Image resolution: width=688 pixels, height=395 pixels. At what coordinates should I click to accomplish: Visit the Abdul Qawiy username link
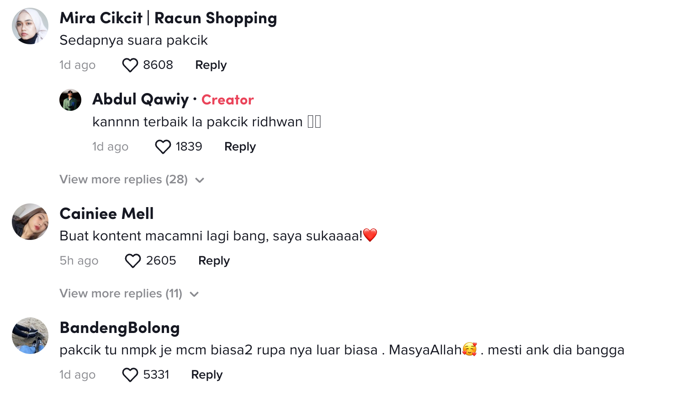pyautogui.click(x=140, y=99)
